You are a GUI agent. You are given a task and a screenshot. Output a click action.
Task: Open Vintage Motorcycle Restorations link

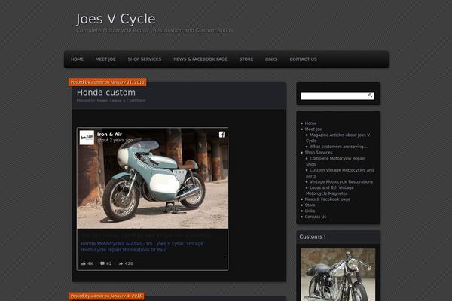tap(341, 182)
